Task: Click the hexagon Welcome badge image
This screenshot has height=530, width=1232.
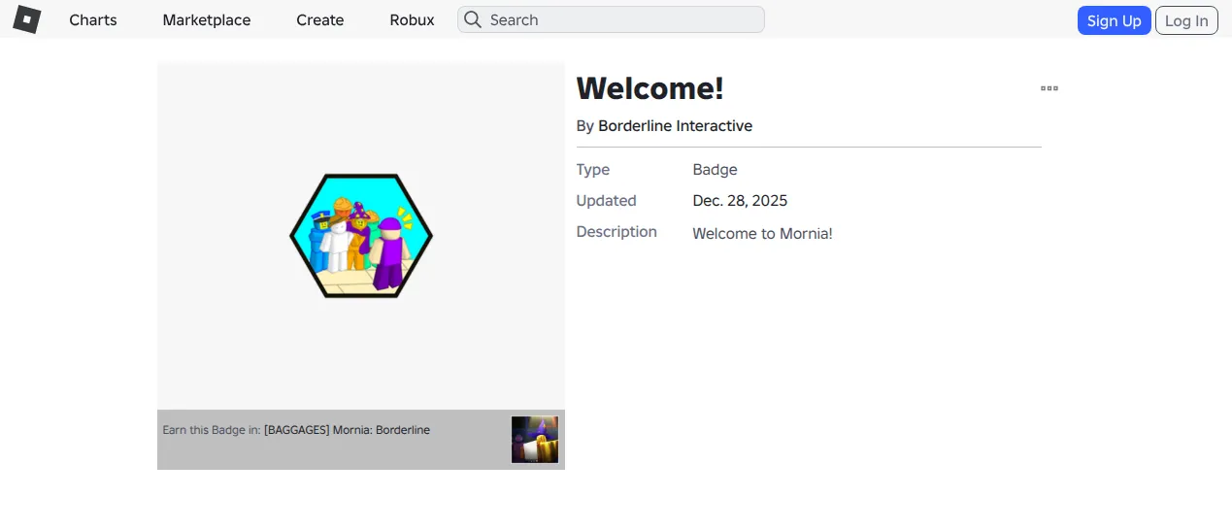Action: pyautogui.click(x=361, y=236)
